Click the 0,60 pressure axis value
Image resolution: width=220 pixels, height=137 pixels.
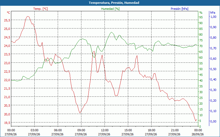pyautogui.click(x=213, y=59)
